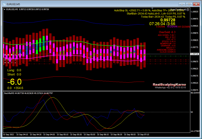Click the '15 Sep 06:55' time axis label
The height and width of the screenshot is (139, 202).
(x=130, y=134)
